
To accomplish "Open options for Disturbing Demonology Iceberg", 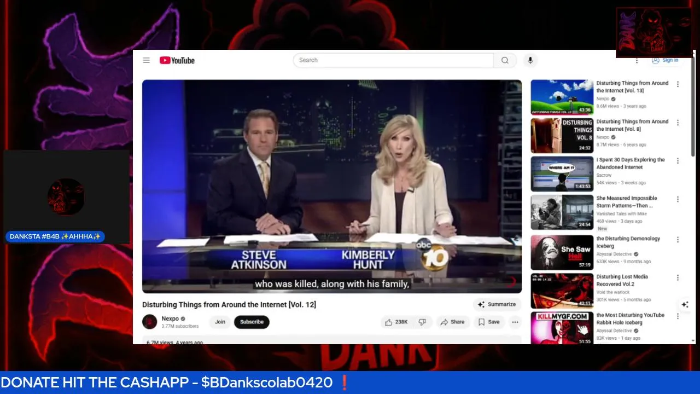I will click(678, 240).
